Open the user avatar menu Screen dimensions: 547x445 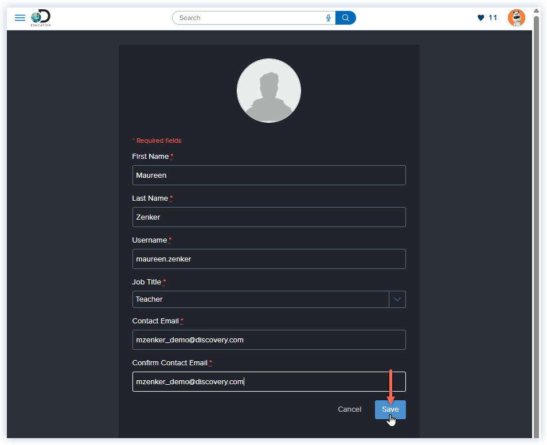pyautogui.click(x=516, y=18)
